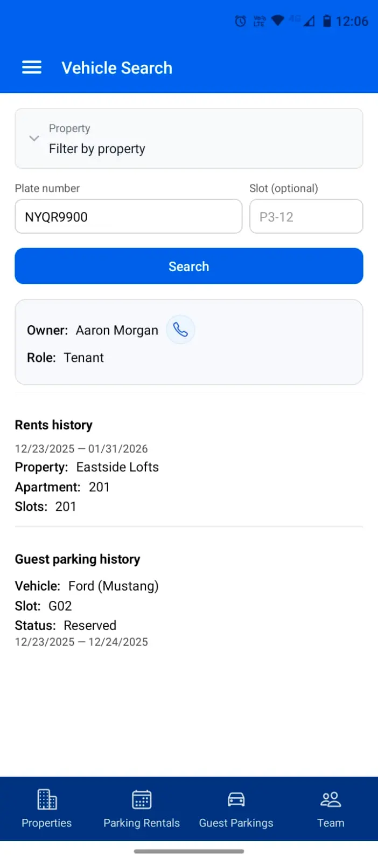Tap the Wi-Fi icon in the status bar
Image resolution: width=378 pixels, height=863 pixels.
[277, 20]
